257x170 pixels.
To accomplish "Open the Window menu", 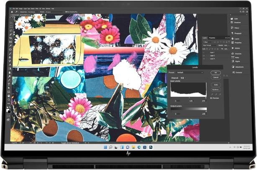I will click(x=48, y=8).
